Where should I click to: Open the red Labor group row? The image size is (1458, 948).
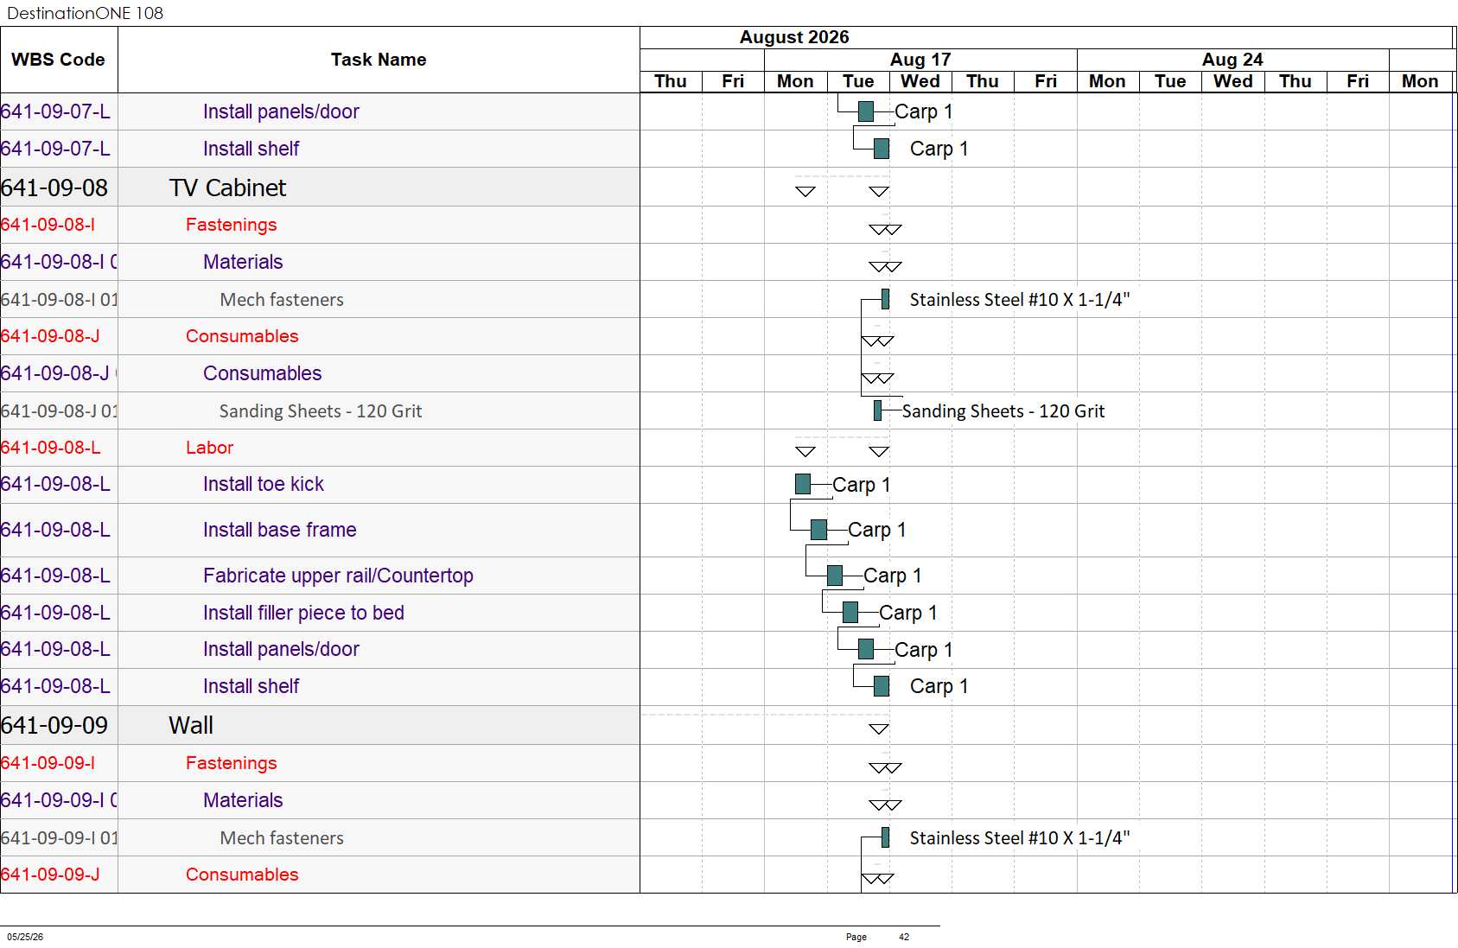(320, 448)
